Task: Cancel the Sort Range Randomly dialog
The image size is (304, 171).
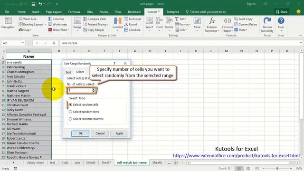Action: pos(100,133)
